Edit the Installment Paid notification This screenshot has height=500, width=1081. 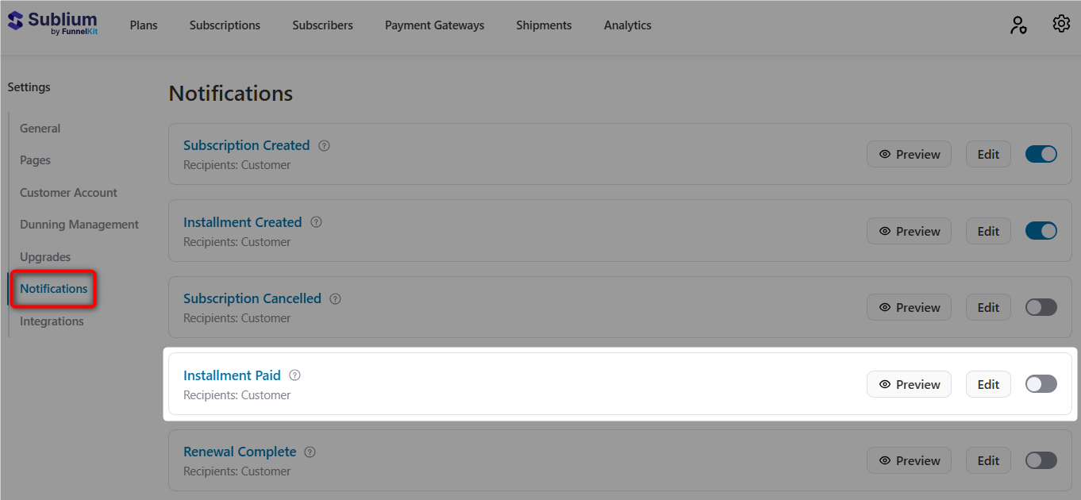click(988, 383)
